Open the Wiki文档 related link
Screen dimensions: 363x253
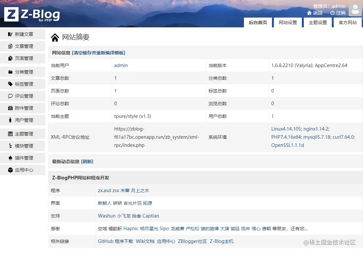[145, 241]
